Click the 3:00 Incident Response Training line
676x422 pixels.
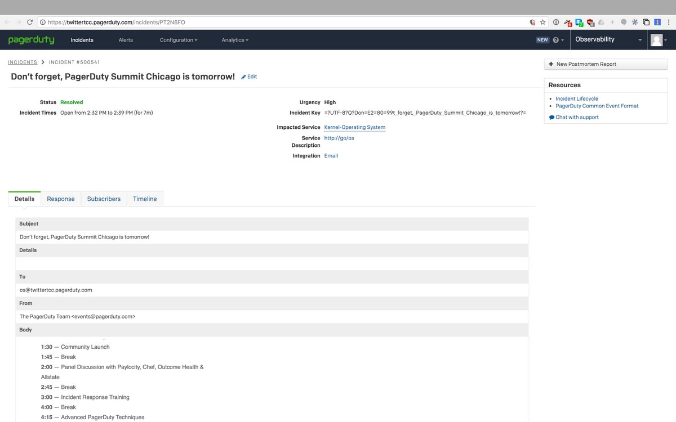85,397
